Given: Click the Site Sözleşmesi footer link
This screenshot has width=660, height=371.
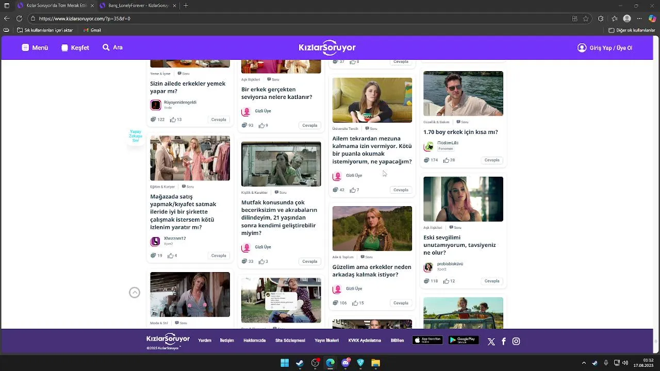Looking at the screenshot, I should (x=290, y=341).
